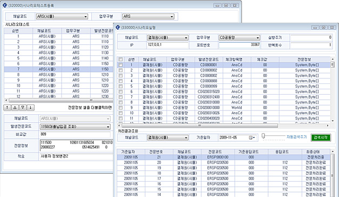Open the 업무구분 CD공동망 dropdown
Screen dimensions: 339x197
(239, 38)
